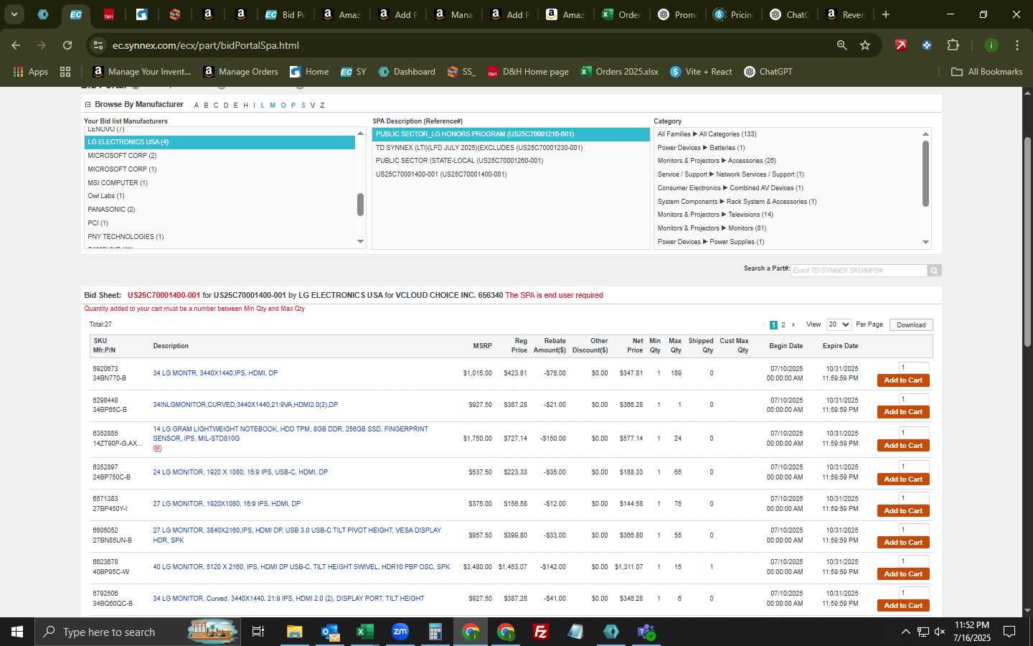Open Microsoft Teams from the taskbar
The image size is (1033, 646).
[646, 632]
